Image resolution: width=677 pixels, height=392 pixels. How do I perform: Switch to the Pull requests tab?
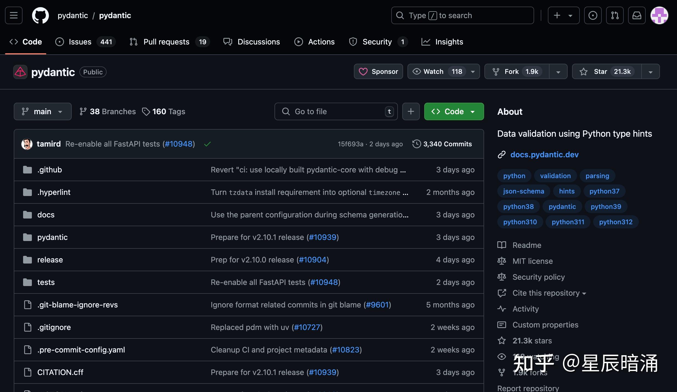pos(166,42)
